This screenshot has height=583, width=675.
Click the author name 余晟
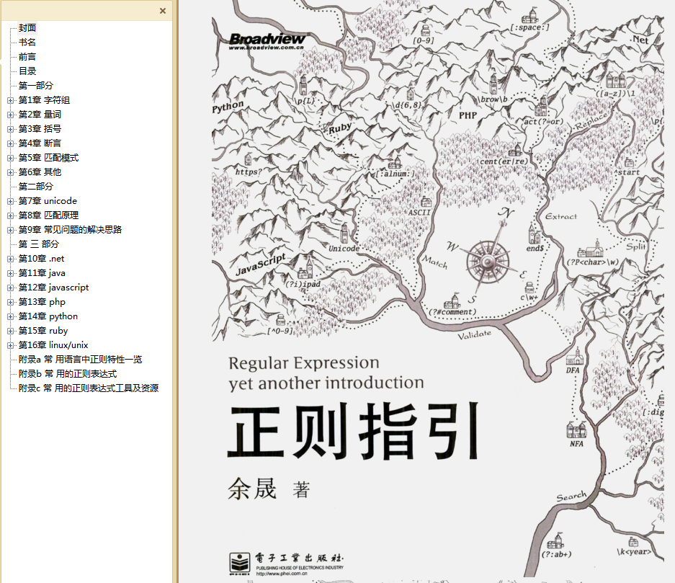tap(252, 489)
